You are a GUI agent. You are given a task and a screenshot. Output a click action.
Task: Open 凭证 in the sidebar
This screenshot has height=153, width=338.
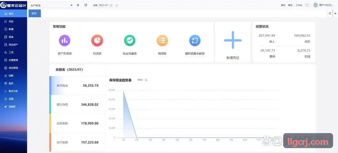[13, 21]
